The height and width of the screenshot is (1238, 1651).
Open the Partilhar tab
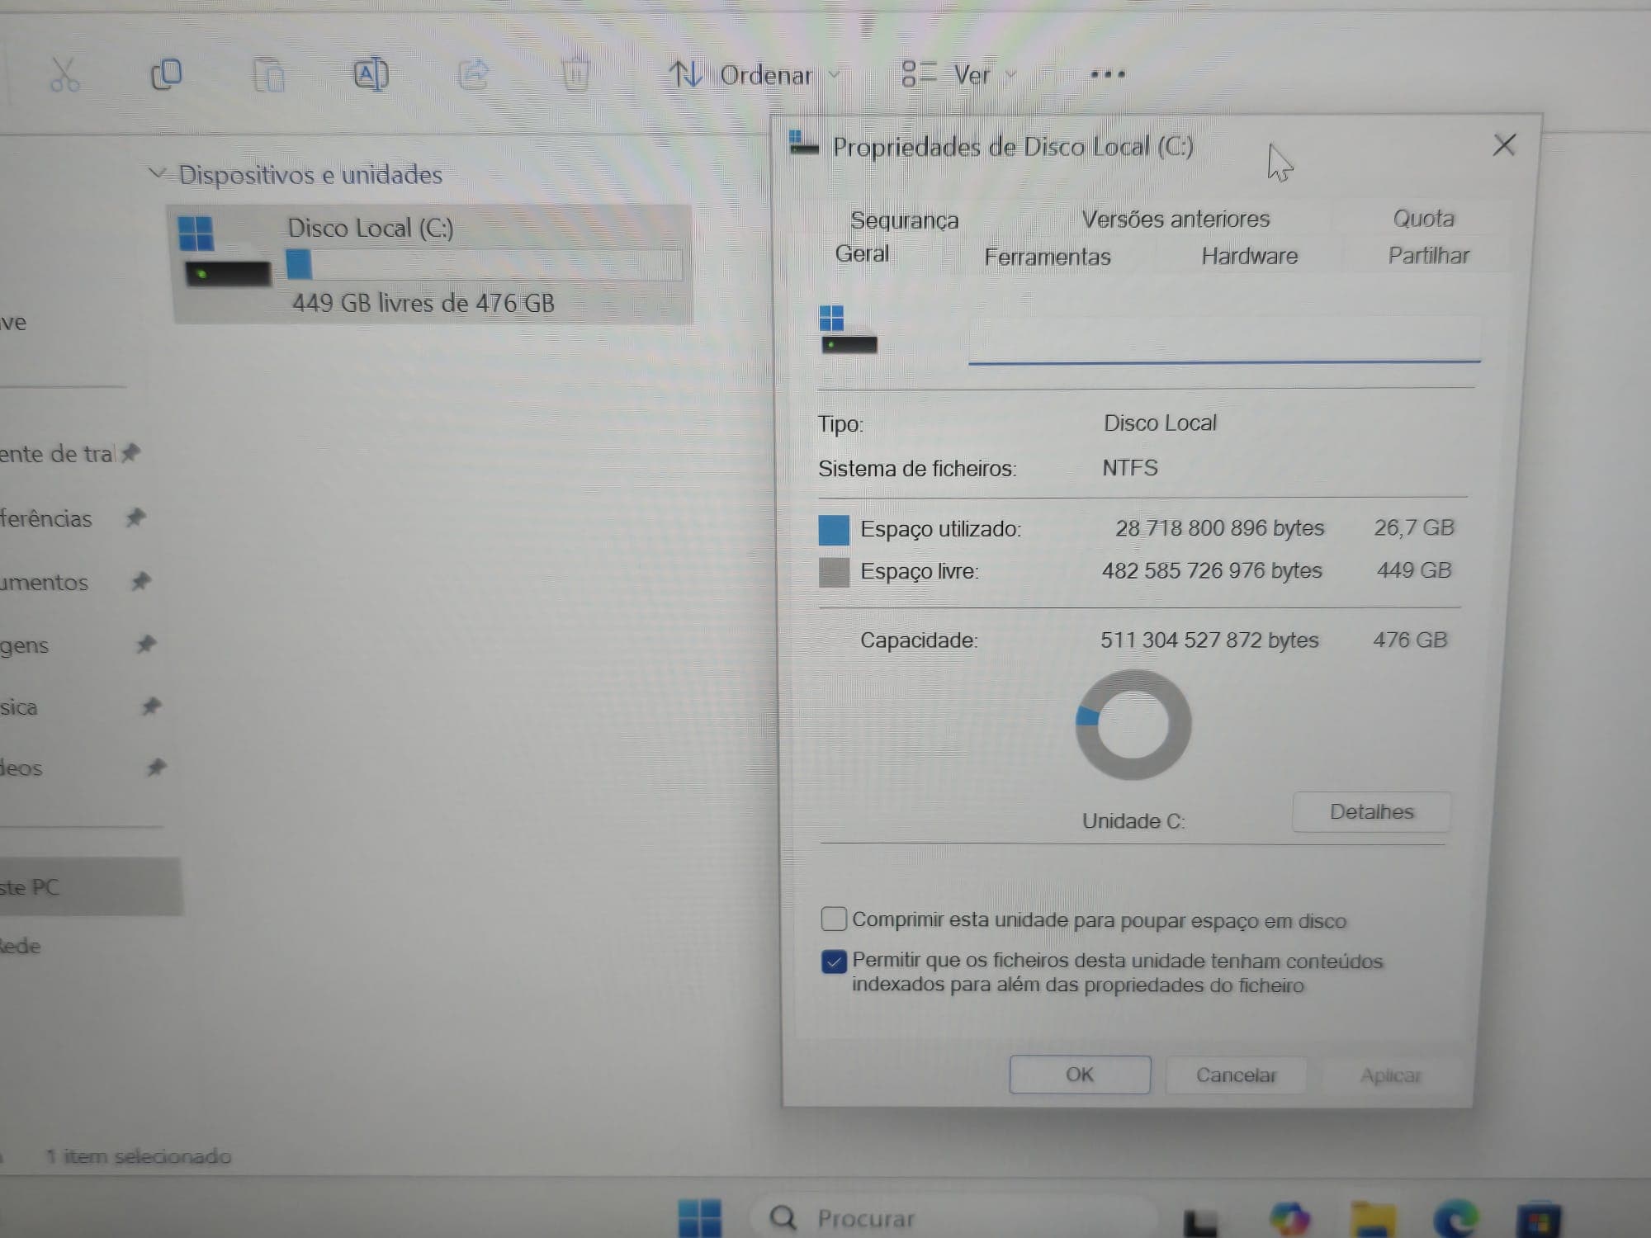[x=1428, y=255]
